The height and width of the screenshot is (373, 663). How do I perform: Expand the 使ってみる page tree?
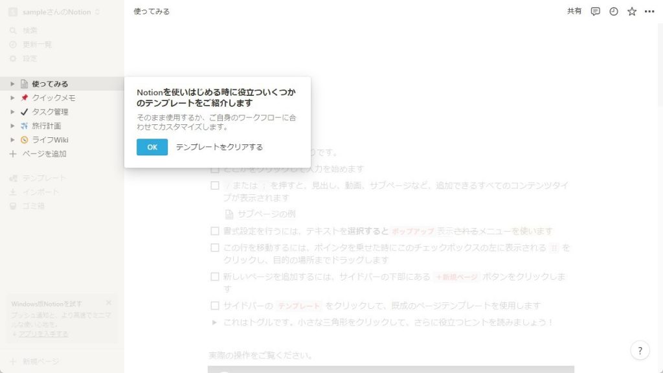click(x=12, y=84)
